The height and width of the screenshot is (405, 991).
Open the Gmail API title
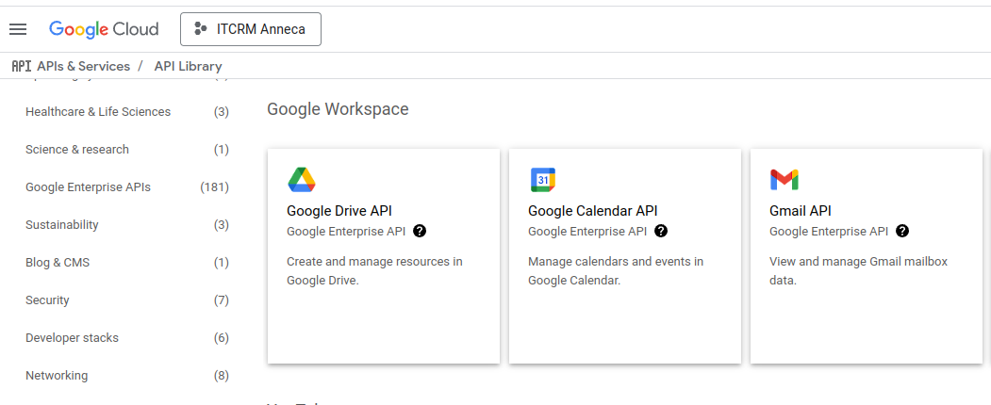coord(801,211)
